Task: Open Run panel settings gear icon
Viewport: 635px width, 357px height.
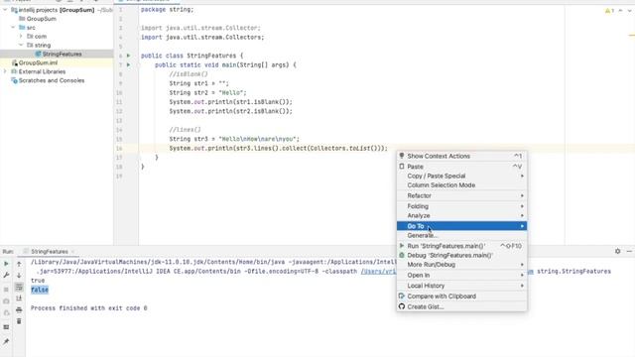Action: (x=617, y=251)
